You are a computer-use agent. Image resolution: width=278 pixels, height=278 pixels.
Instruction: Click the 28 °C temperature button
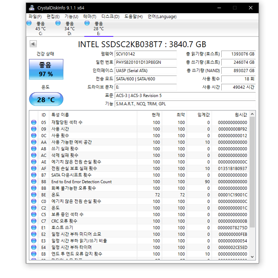[46, 99]
